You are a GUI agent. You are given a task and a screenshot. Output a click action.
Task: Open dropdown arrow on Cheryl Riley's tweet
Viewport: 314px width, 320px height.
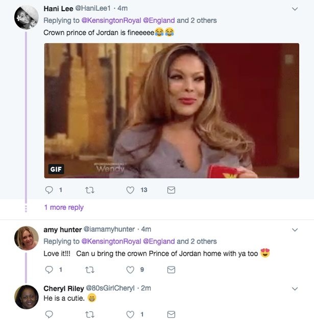coord(295,289)
